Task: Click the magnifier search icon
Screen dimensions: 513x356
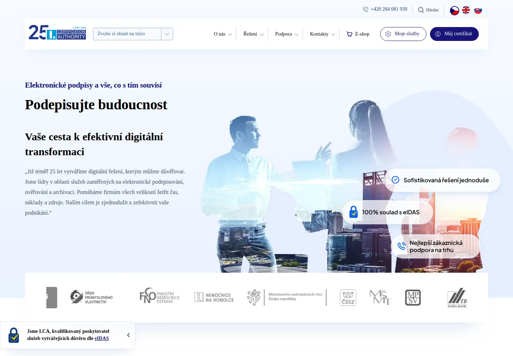Action: coord(421,10)
